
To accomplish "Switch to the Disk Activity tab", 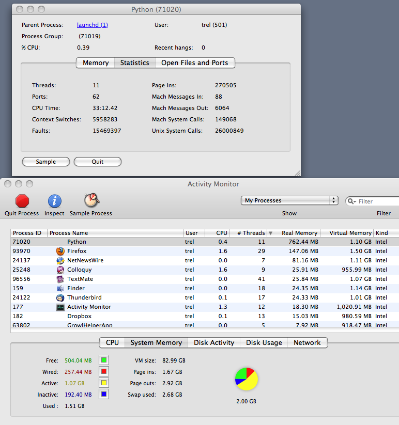I will 214,342.
